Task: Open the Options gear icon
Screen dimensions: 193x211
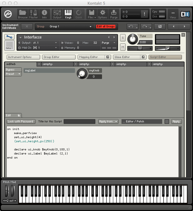Action: 102,14
